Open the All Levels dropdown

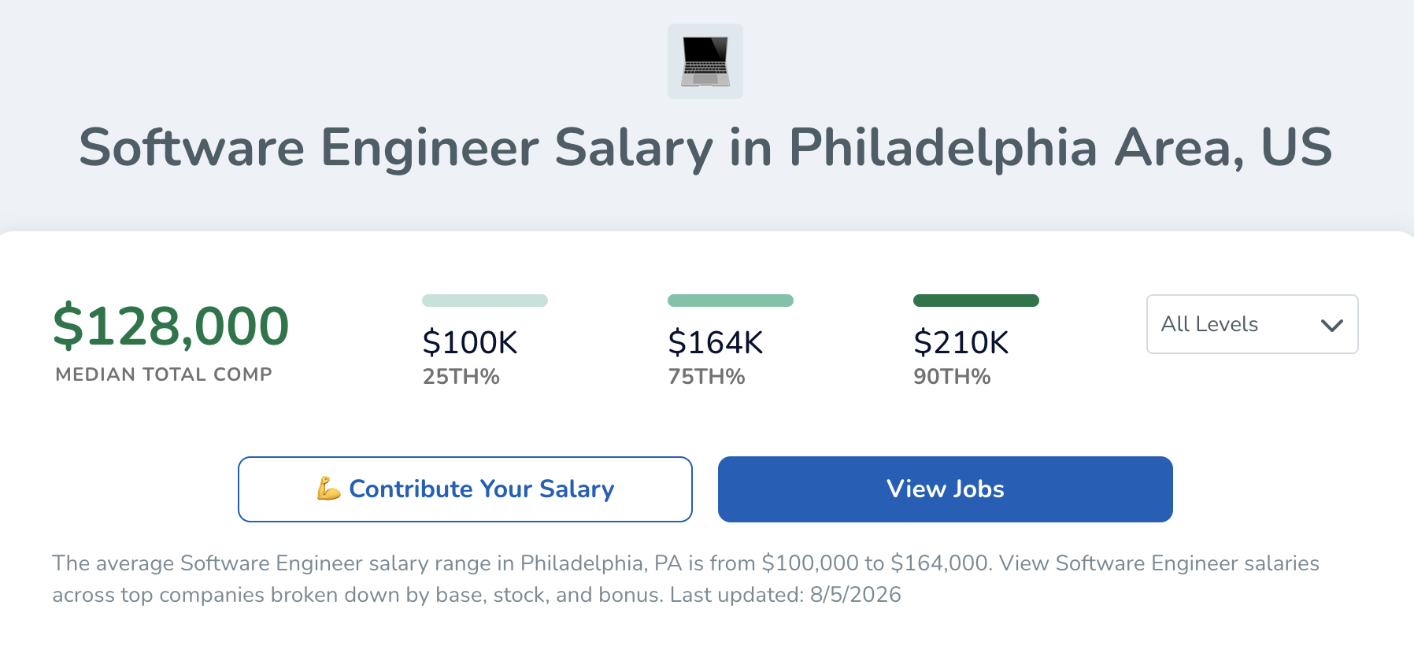point(1252,324)
